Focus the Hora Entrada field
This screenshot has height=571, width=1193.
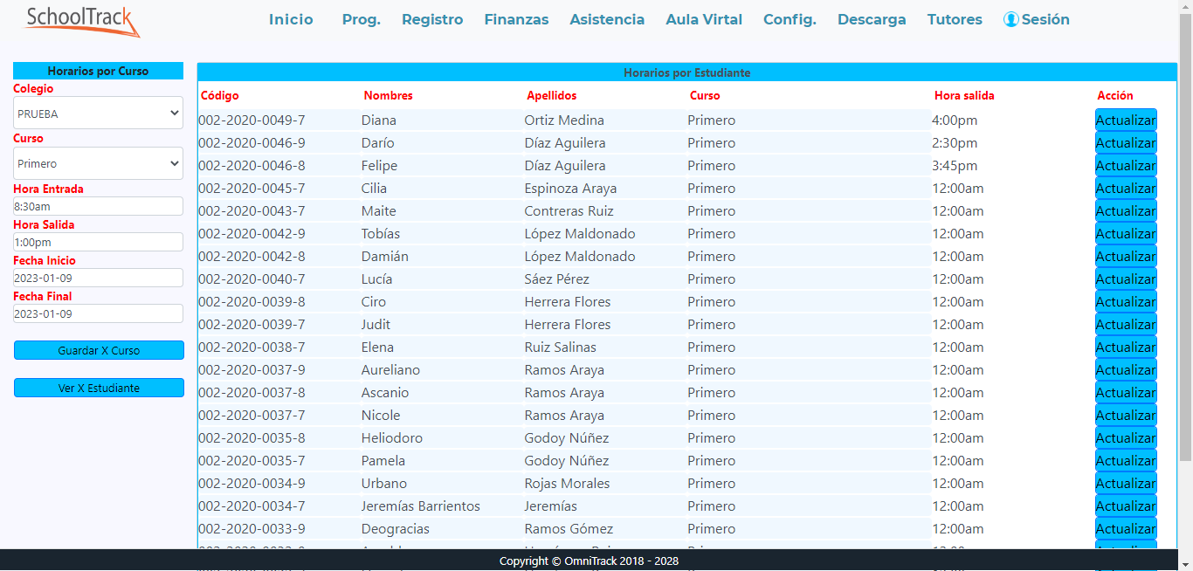pos(98,206)
